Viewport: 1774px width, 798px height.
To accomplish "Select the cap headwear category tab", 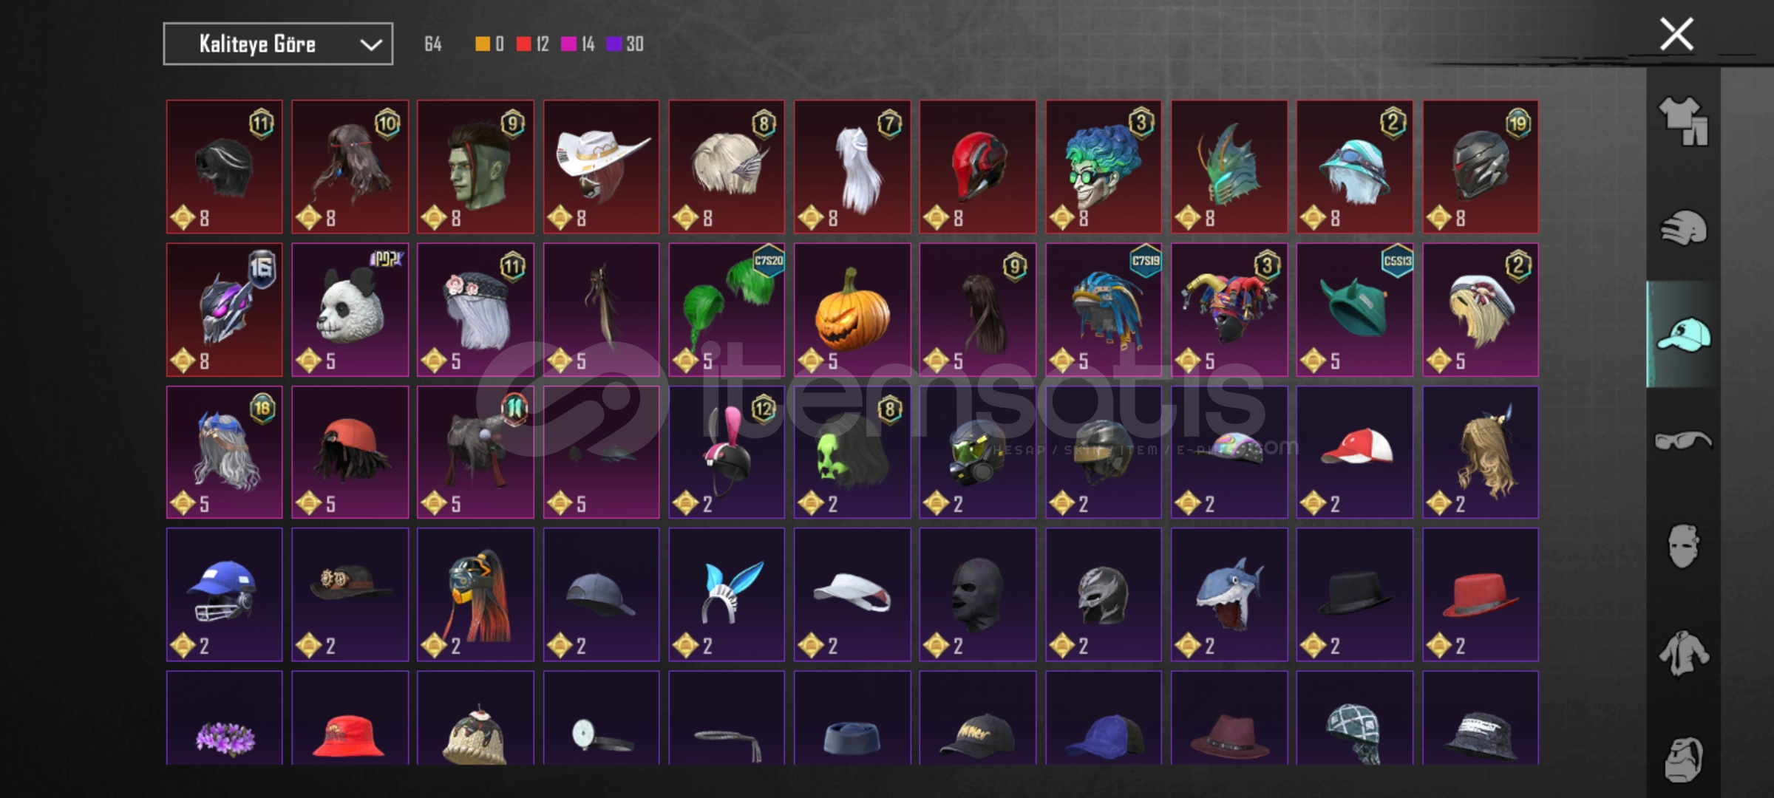I will (1683, 334).
